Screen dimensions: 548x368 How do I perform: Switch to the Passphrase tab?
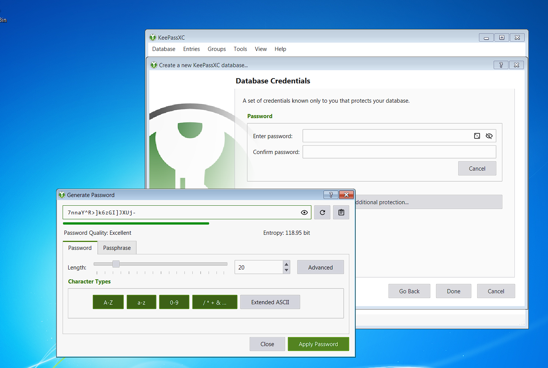pos(117,248)
